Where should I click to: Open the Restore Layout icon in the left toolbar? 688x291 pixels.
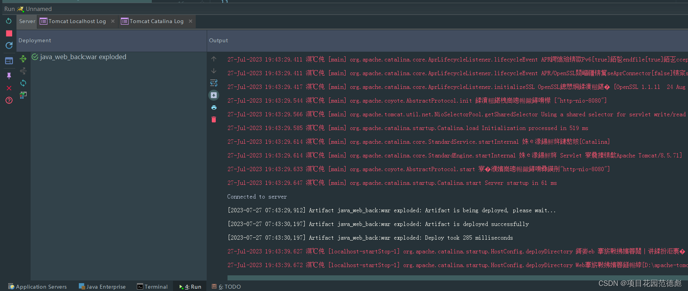click(9, 61)
